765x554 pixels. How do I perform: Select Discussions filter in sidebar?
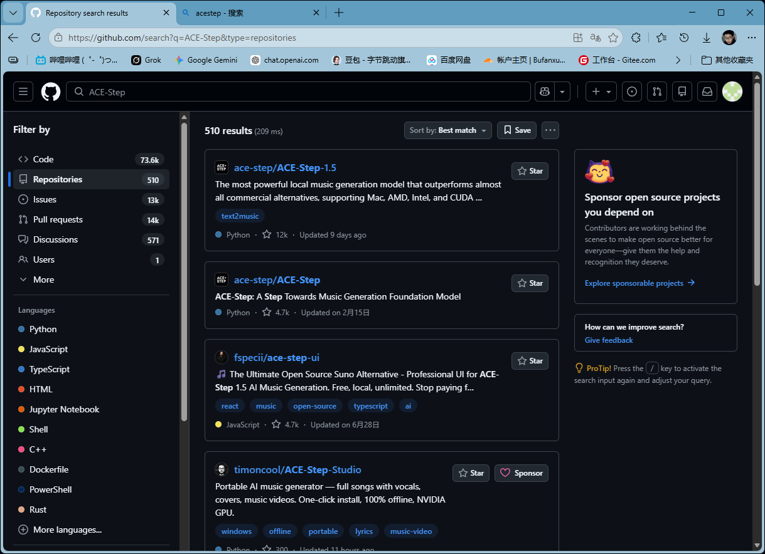[x=91, y=239]
